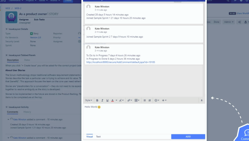Open text color picker dropdown arrow
The width and height of the screenshot is (249, 141).
(x=116, y=100)
